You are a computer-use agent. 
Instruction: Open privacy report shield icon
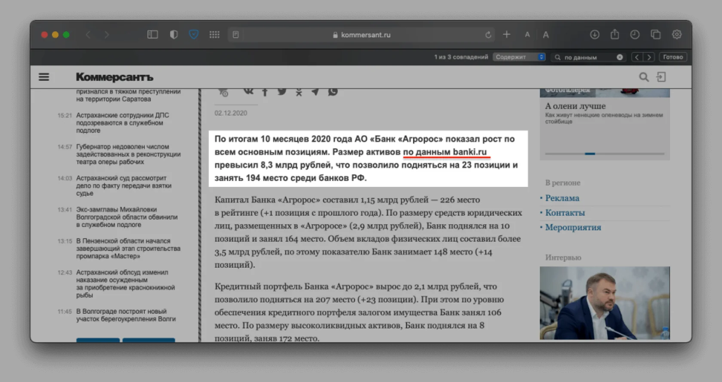coord(174,35)
